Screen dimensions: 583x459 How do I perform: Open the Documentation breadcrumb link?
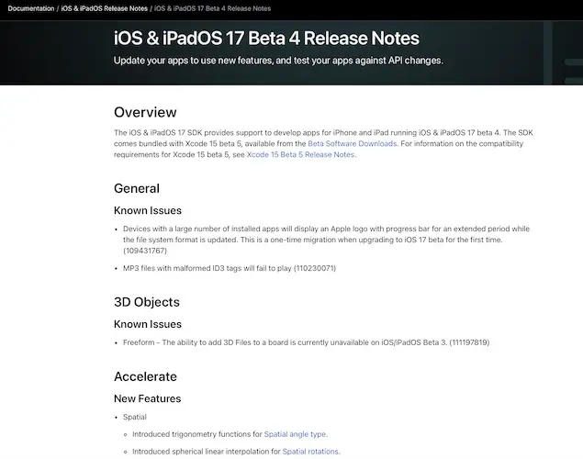pos(31,8)
